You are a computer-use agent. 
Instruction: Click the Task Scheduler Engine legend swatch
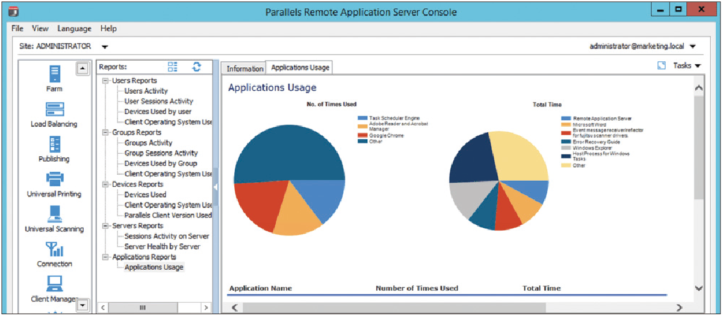pos(362,118)
